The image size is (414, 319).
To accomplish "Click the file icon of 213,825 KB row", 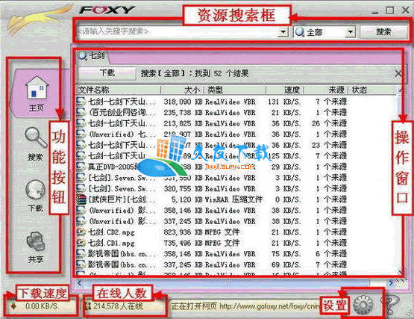I will 81,123.
